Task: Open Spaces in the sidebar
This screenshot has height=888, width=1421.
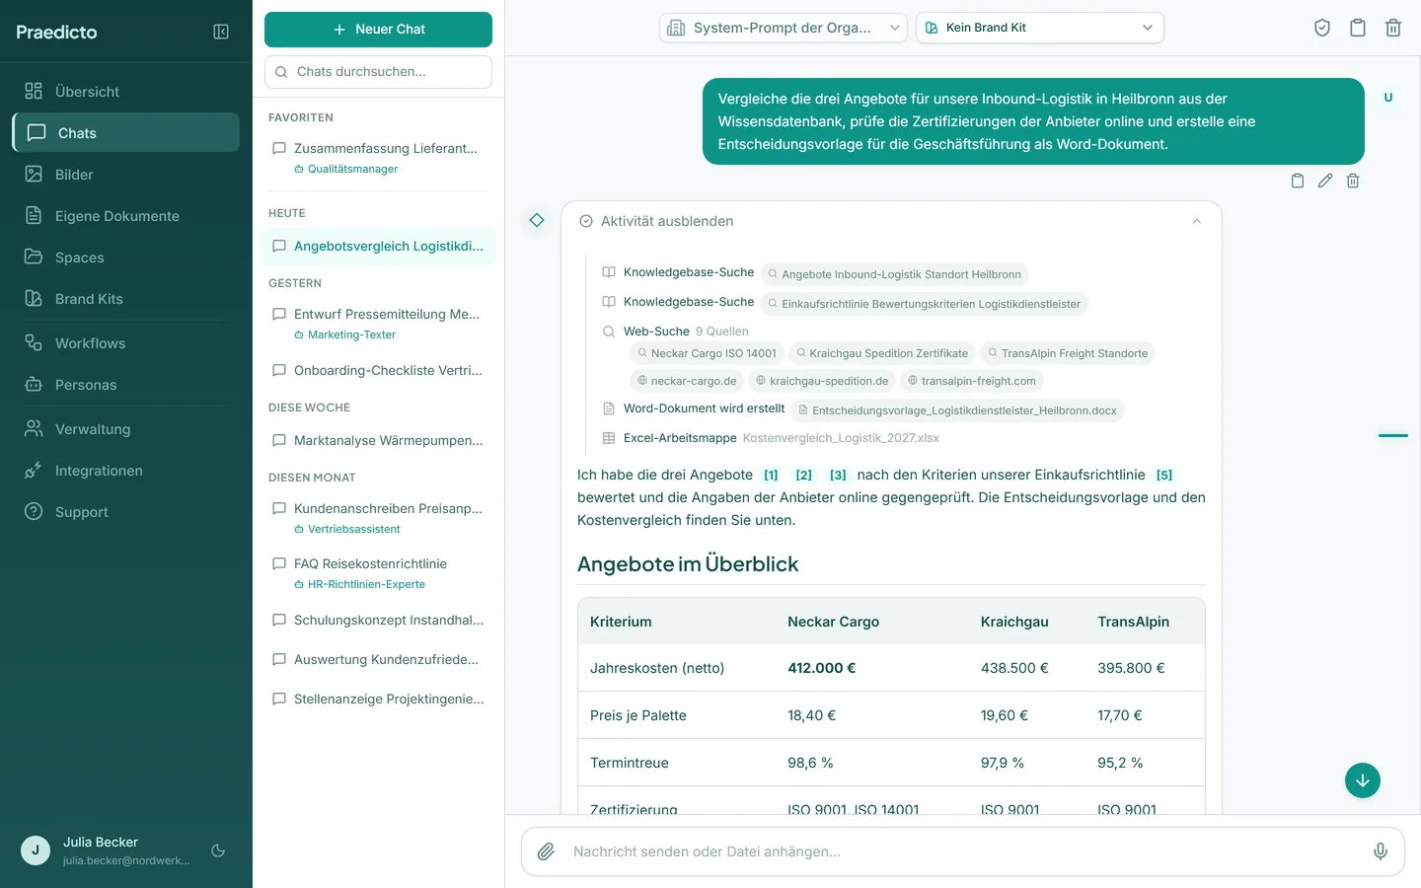Action: (126, 258)
